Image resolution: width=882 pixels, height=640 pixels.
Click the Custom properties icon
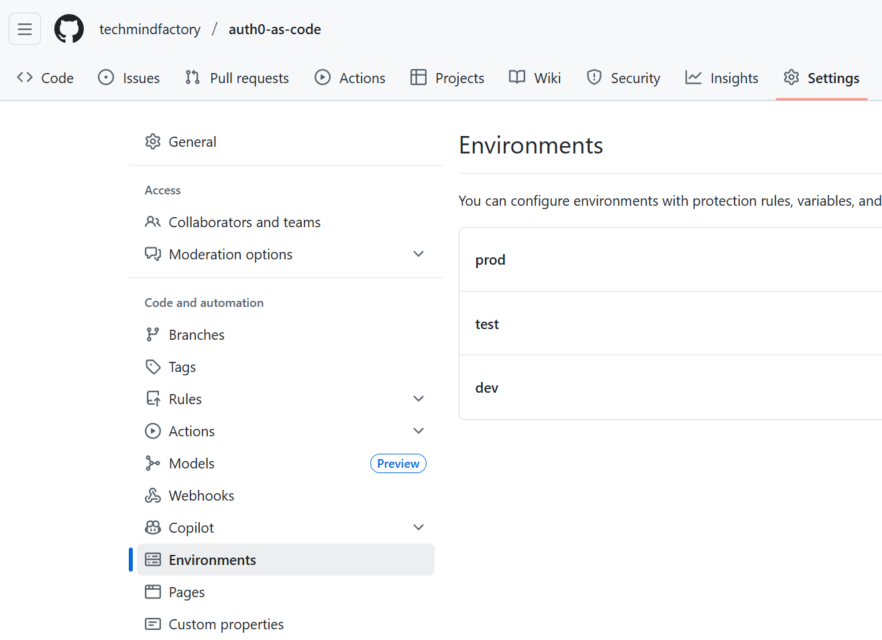(153, 624)
